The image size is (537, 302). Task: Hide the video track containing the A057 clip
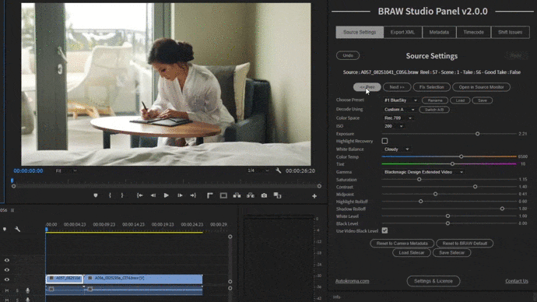7,279
